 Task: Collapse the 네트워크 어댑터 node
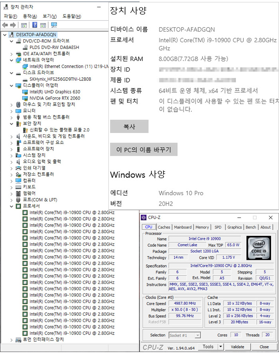pyautogui.click(x=12, y=60)
